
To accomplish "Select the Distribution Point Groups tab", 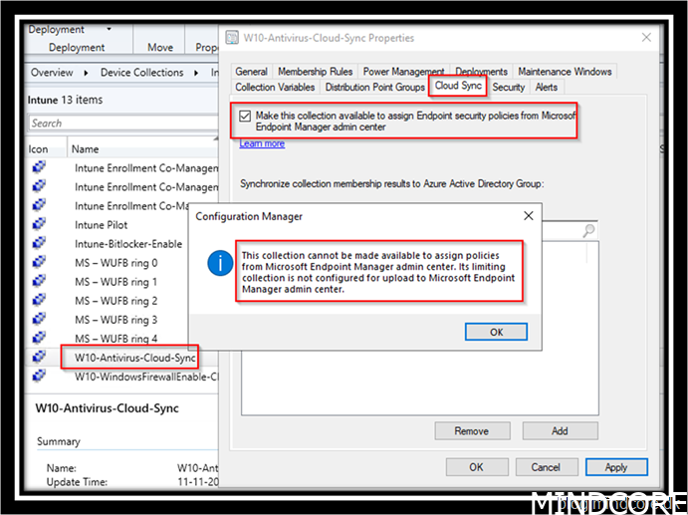I will 375,88.
